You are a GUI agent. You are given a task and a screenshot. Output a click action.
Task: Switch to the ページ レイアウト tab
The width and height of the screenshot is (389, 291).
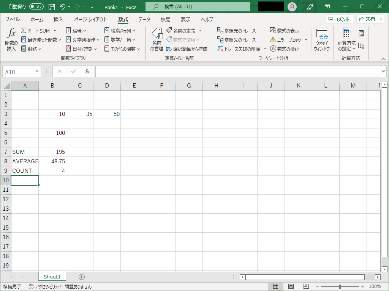point(90,19)
